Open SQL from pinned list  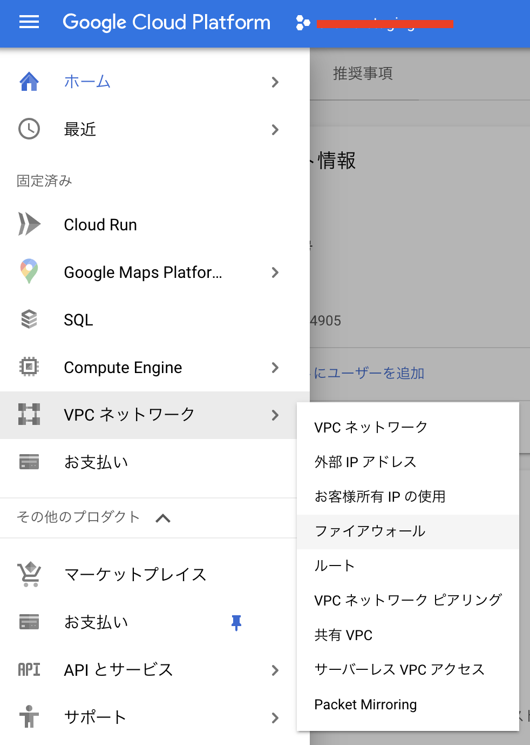tap(155, 320)
